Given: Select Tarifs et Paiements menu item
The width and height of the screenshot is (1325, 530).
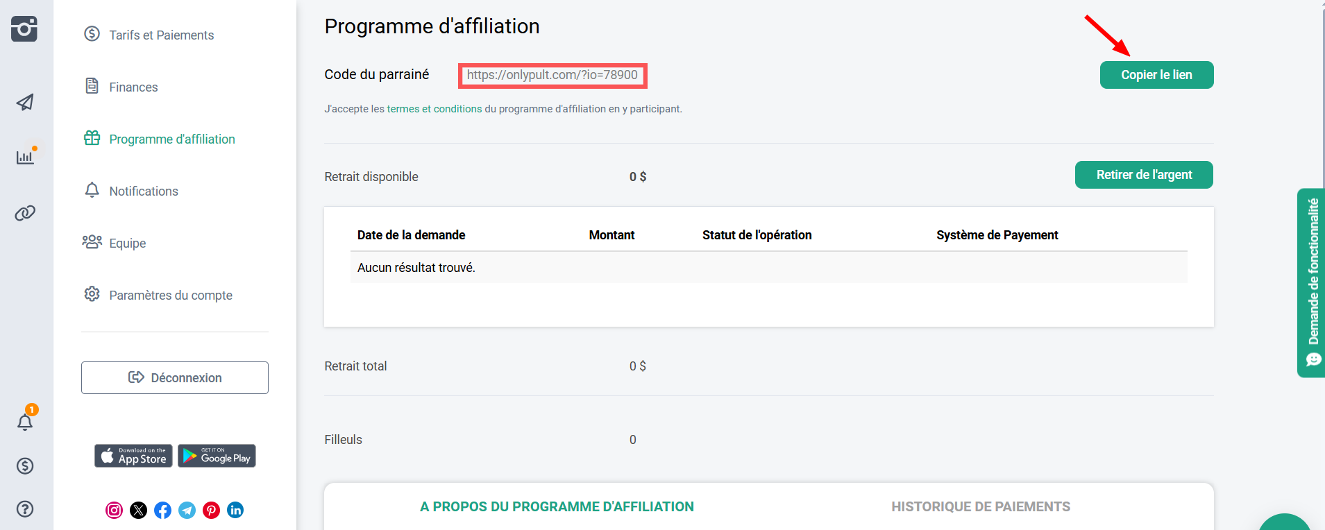Looking at the screenshot, I should [161, 35].
